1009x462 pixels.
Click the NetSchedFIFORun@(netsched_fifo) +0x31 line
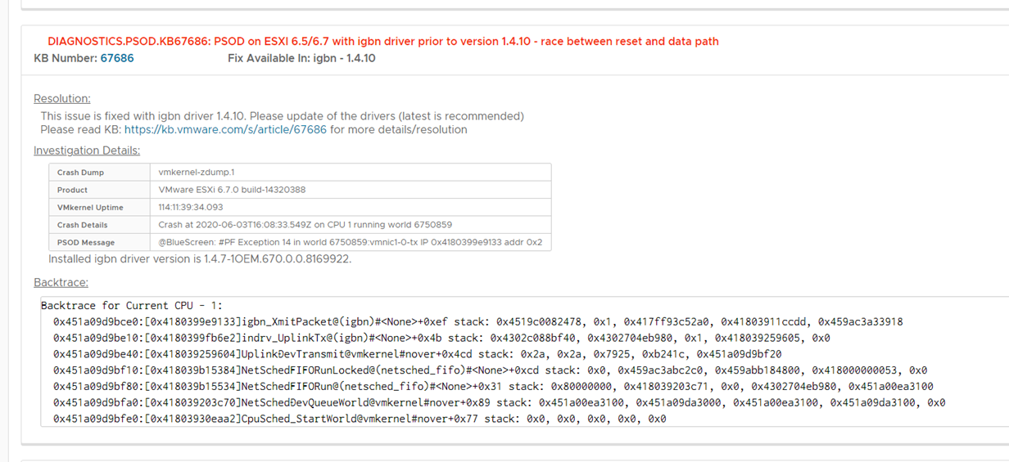coord(493,387)
